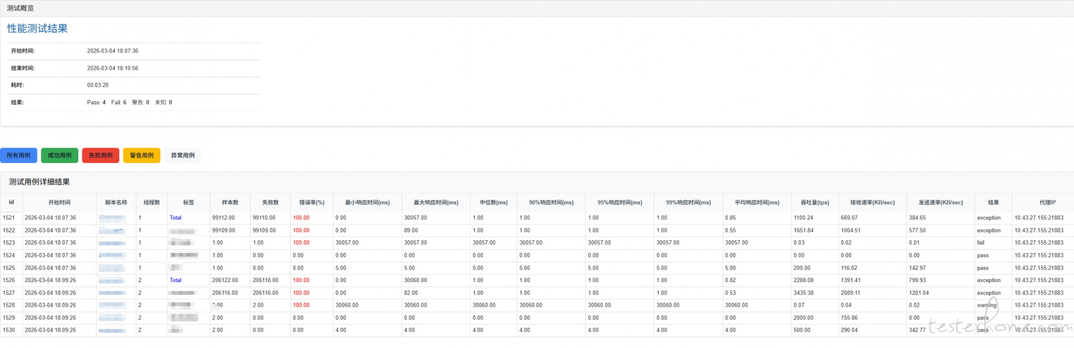1074x348 pixels.
Task: Open the Total link in row 1526
Action: click(x=176, y=280)
